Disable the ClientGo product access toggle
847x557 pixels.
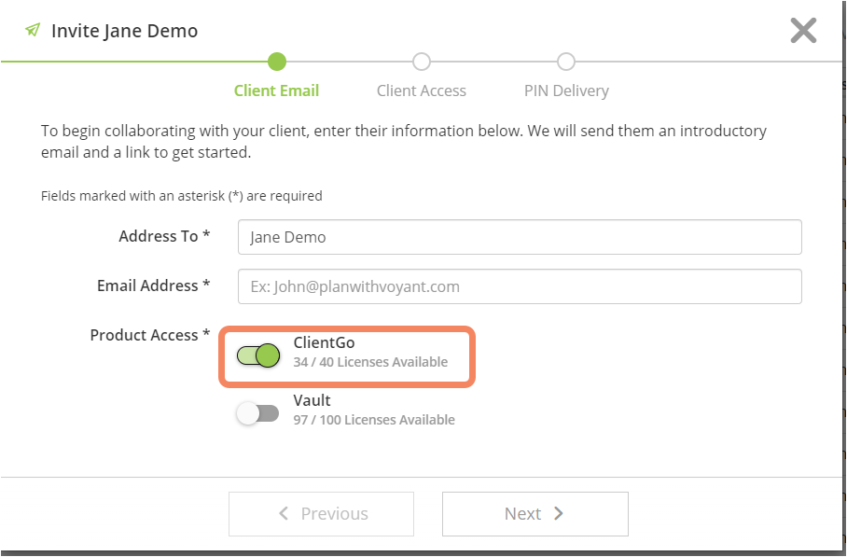(x=258, y=355)
